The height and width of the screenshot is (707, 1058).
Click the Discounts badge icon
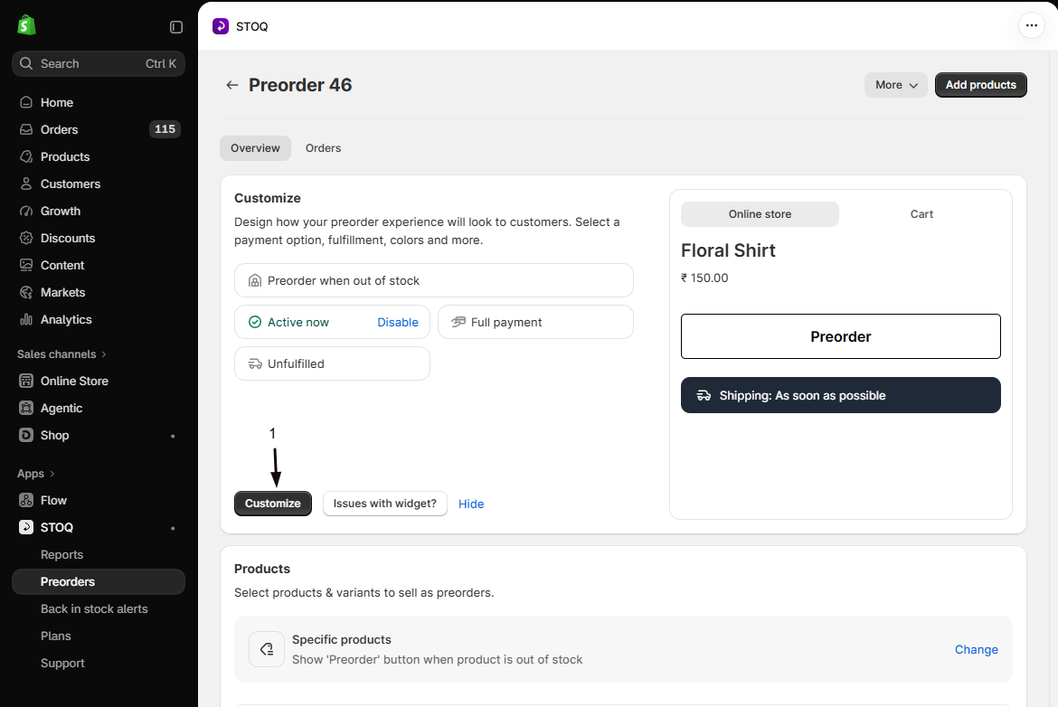coord(26,238)
